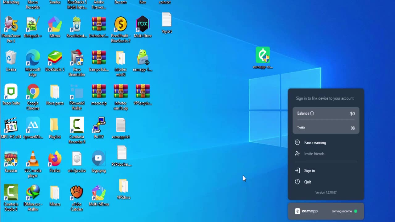
Task: Select the TrampoTub... archive
Action: coord(99,61)
